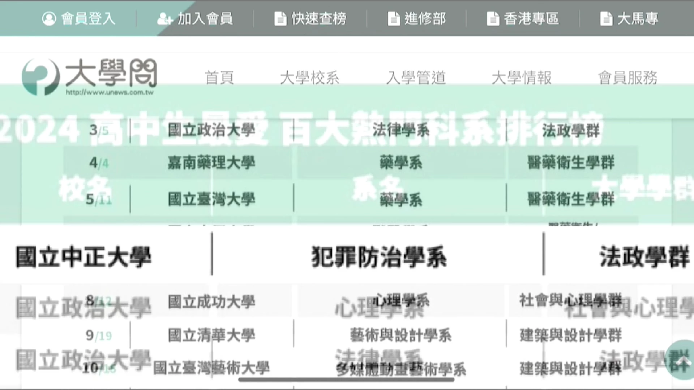This screenshot has height=390, width=694.
Task: Click the 藝術與設計學系 department entry
Action: (400, 335)
